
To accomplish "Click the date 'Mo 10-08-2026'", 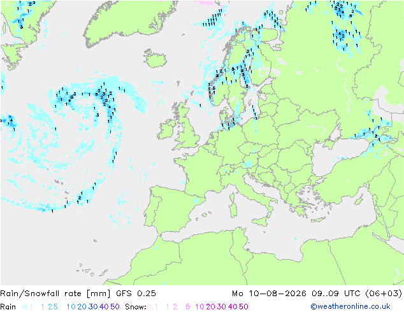I will [269, 294].
